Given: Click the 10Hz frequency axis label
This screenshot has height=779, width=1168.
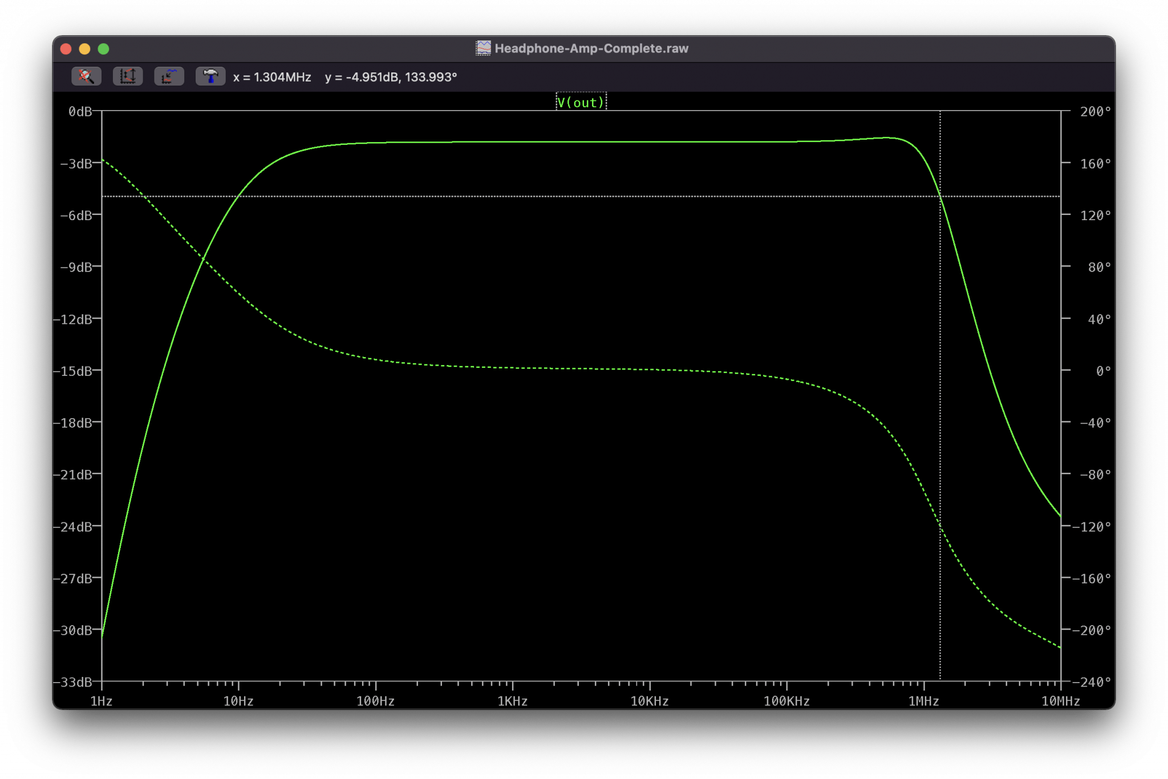Looking at the screenshot, I should click(238, 701).
